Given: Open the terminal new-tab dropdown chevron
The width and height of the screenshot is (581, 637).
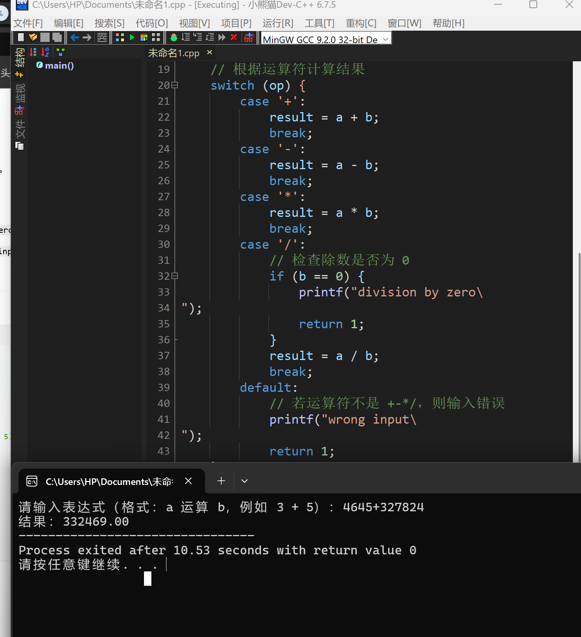Looking at the screenshot, I should (244, 481).
